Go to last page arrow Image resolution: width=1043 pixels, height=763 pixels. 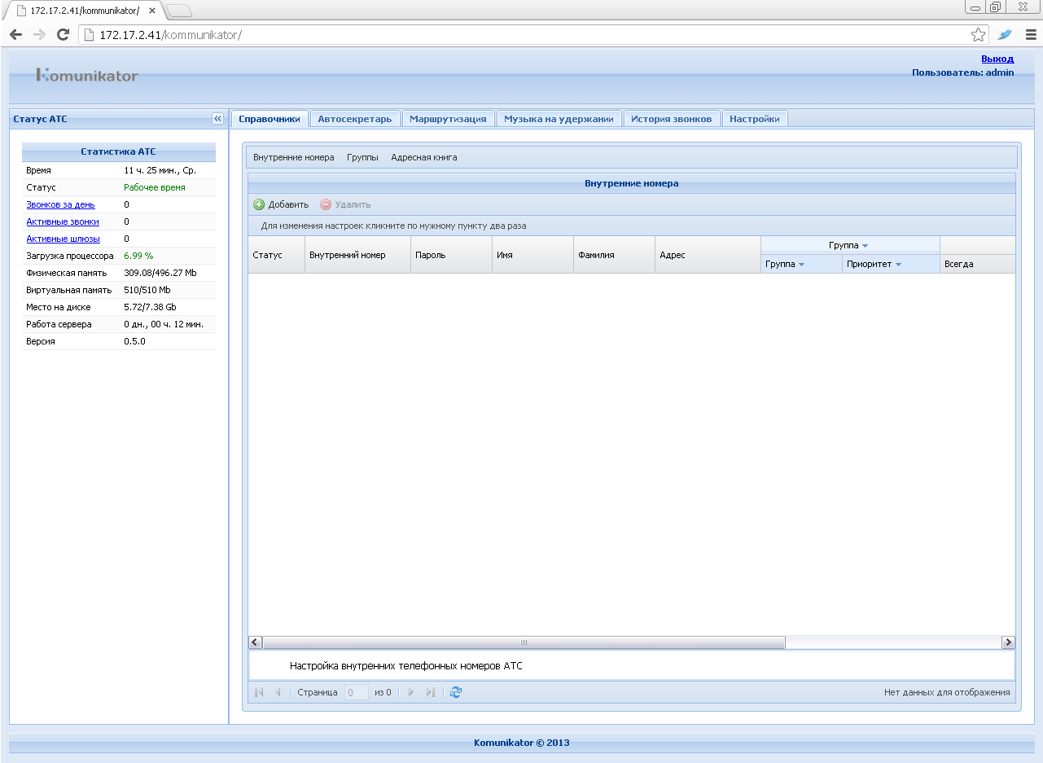pos(431,692)
